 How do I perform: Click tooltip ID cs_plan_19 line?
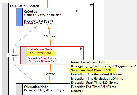click(x=104, y=66)
